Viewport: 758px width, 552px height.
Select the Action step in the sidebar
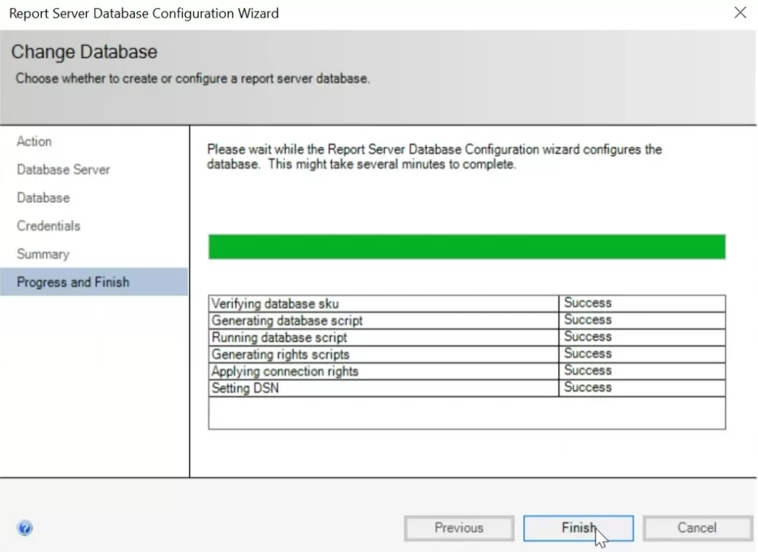pos(34,141)
